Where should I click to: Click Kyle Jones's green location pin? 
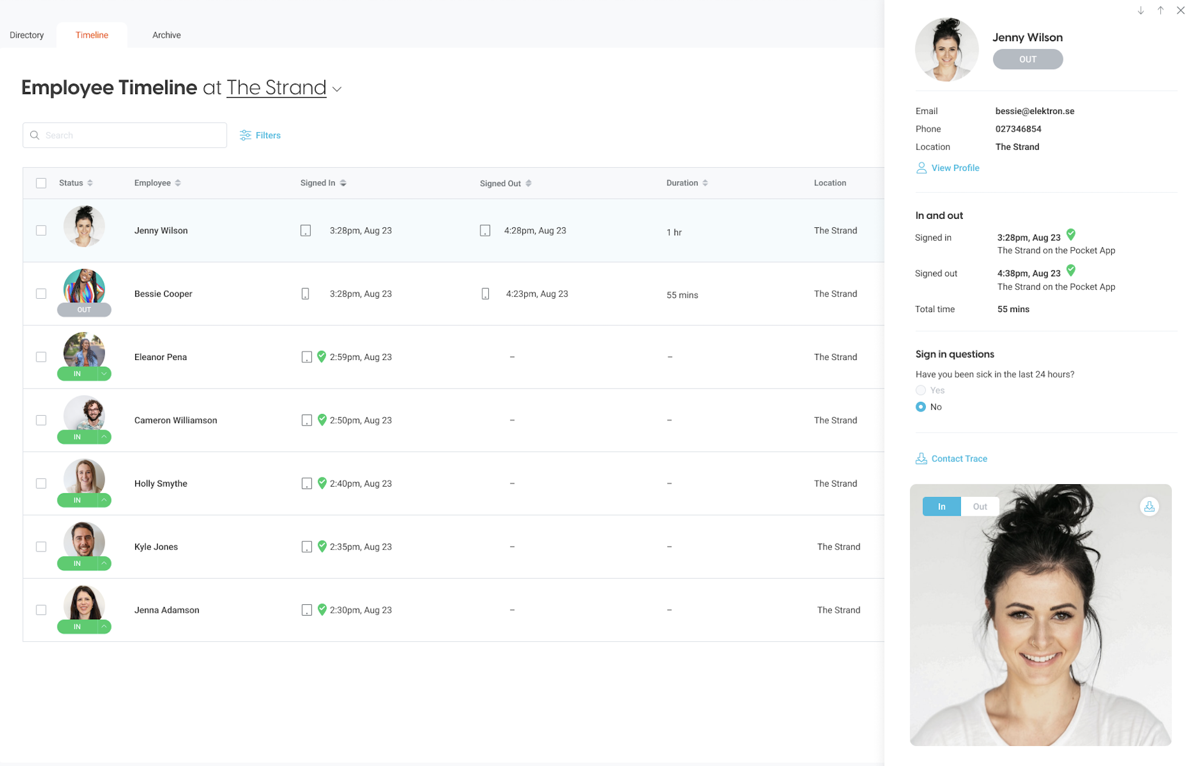(322, 546)
